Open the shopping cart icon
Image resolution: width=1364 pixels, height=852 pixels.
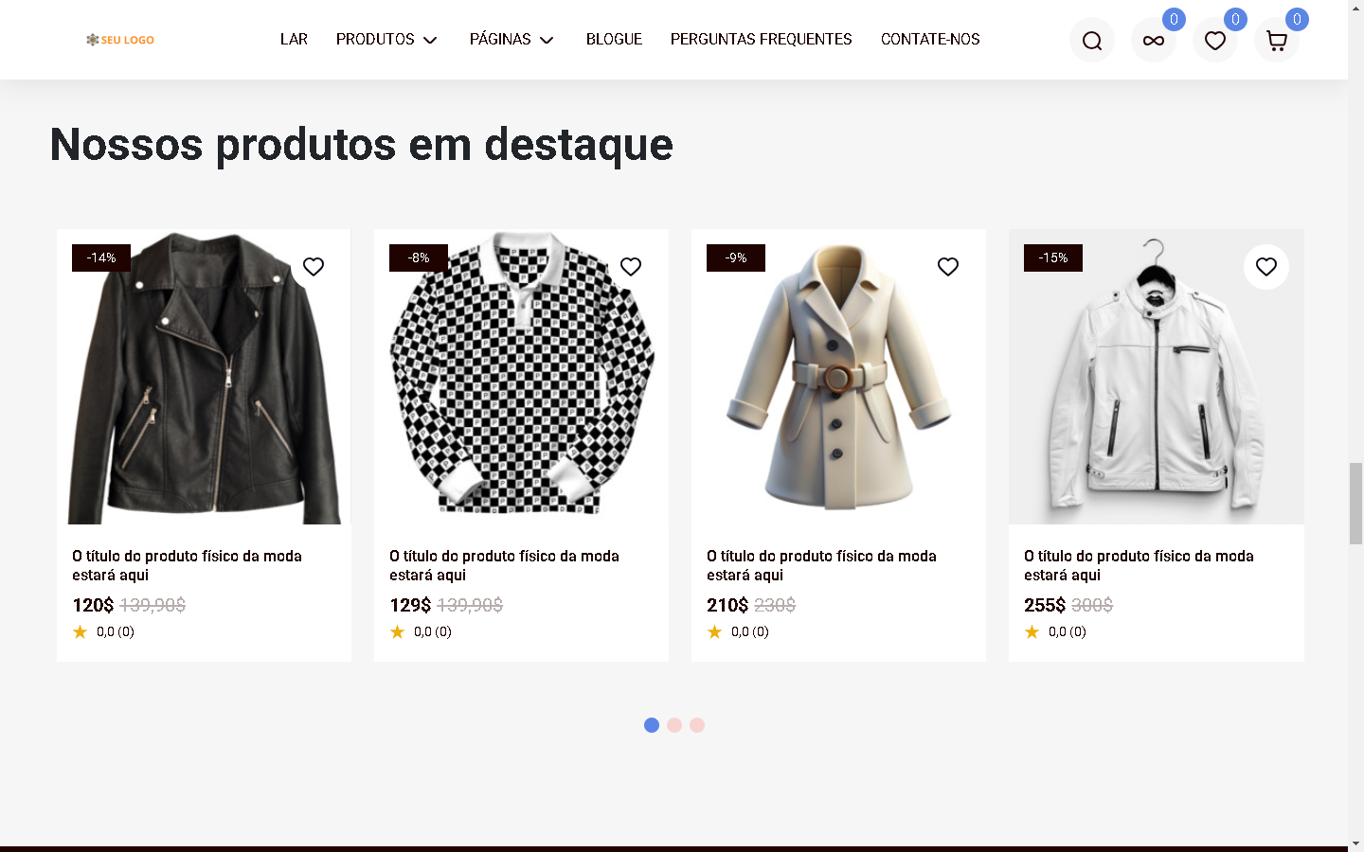coord(1277,41)
